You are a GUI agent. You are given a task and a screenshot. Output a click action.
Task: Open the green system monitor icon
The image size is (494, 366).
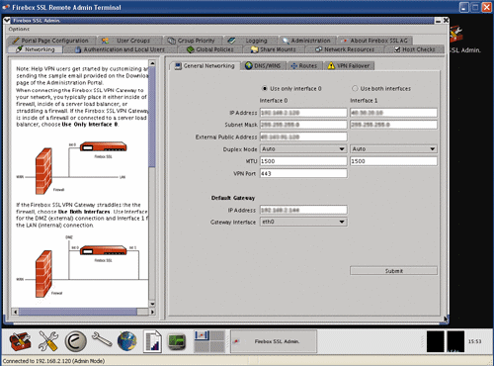pos(177,342)
